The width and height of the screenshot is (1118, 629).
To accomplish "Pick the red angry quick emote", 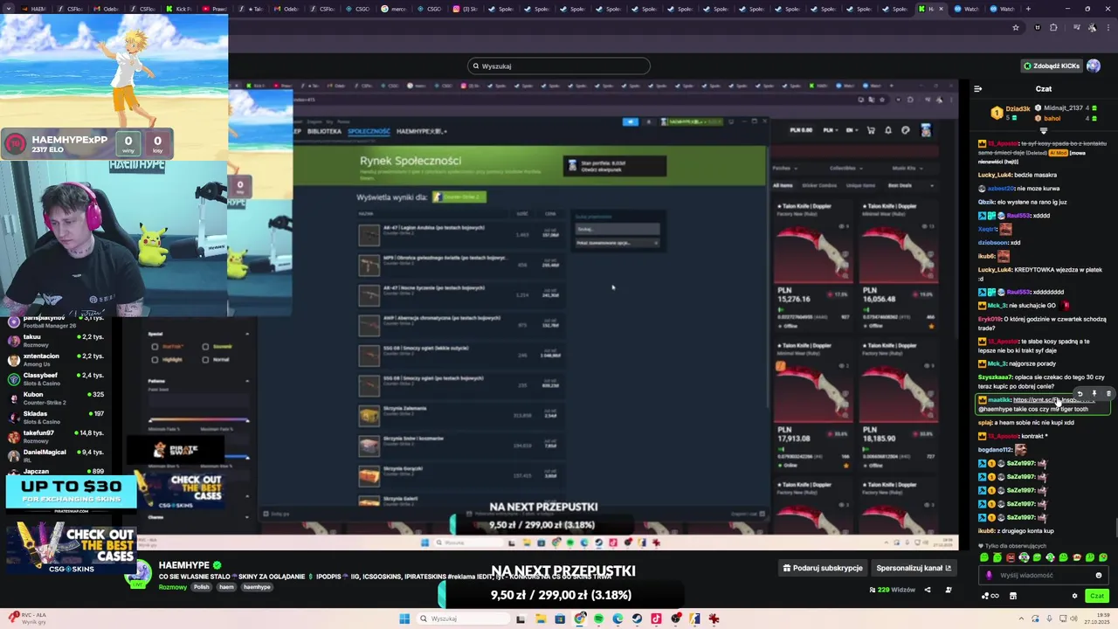I will pos(1011,557).
